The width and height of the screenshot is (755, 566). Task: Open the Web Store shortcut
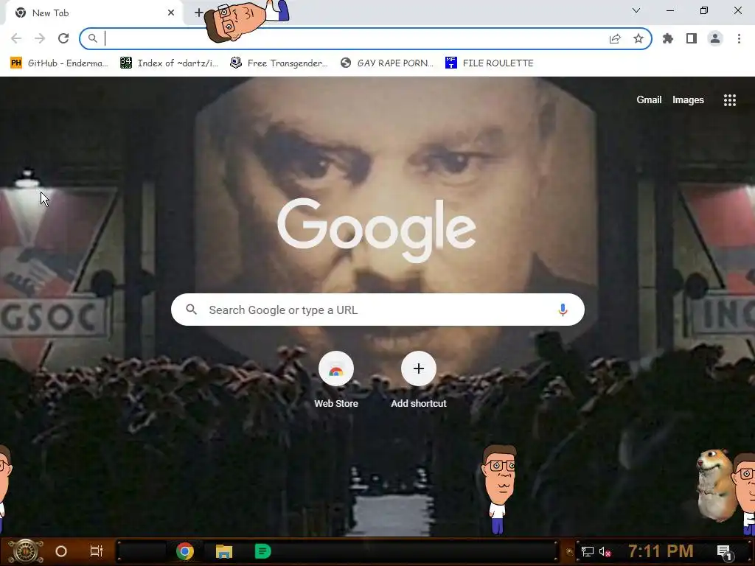point(336,380)
